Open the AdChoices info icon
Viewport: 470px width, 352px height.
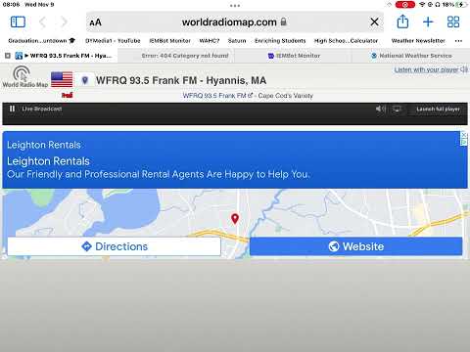(464, 142)
